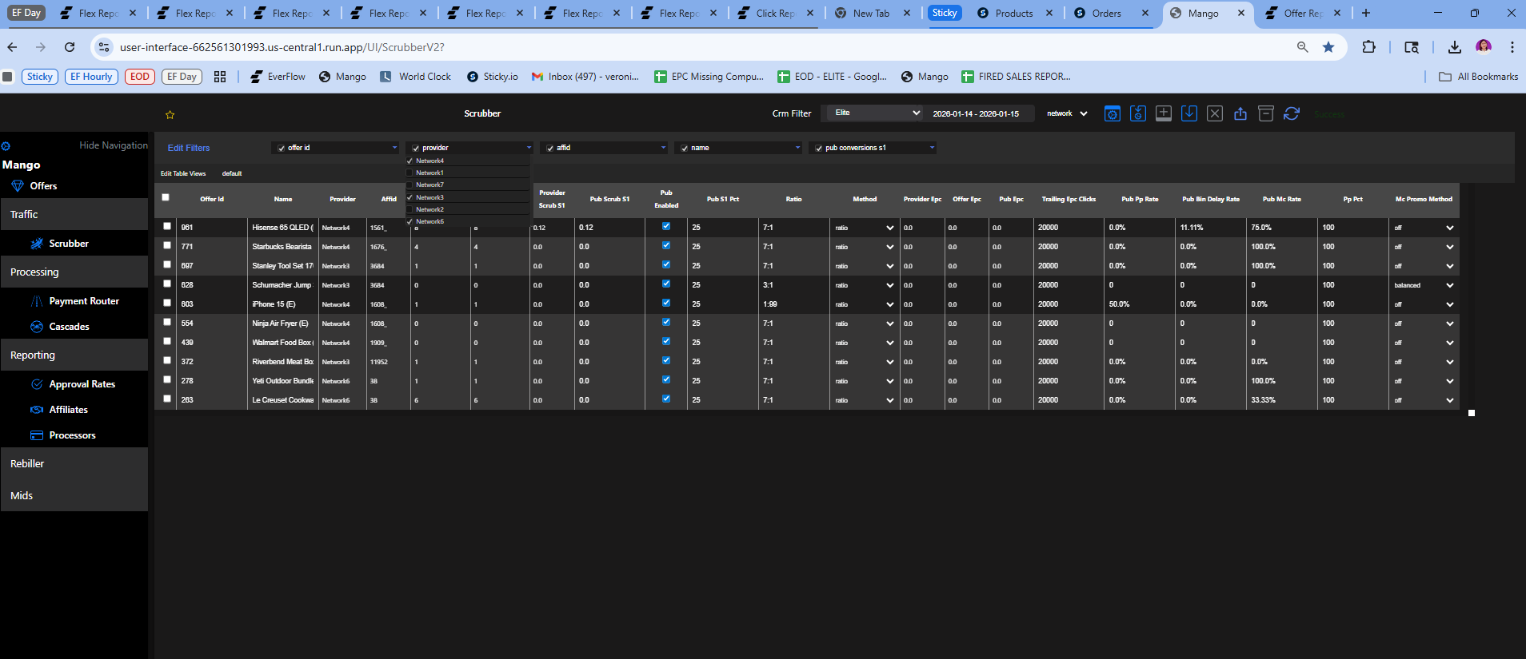Click the plus add-row toolbar icon
The width and height of the screenshot is (1526, 659).
point(1163,113)
